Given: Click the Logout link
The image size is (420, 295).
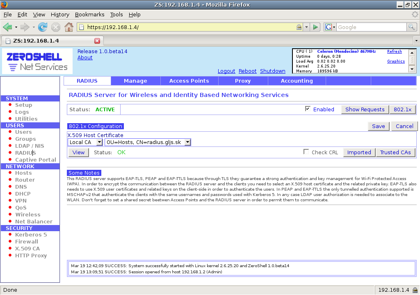Looking at the screenshot, I should click(x=226, y=71).
